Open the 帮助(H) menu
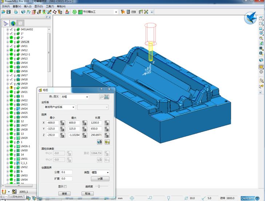This screenshot has width=265, height=201. pyautogui.click(x=61, y=7)
